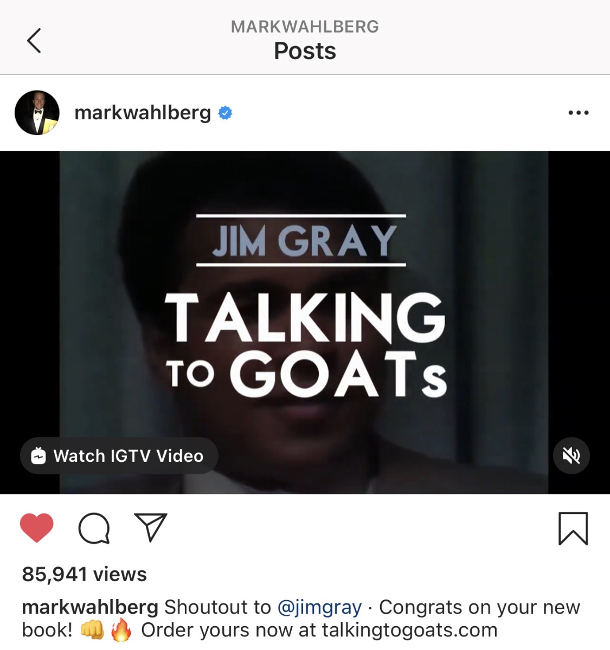This screenshot has height=650, width=610.
Task: Tap the talkingtogoats.com caption text
Action: 409,630
